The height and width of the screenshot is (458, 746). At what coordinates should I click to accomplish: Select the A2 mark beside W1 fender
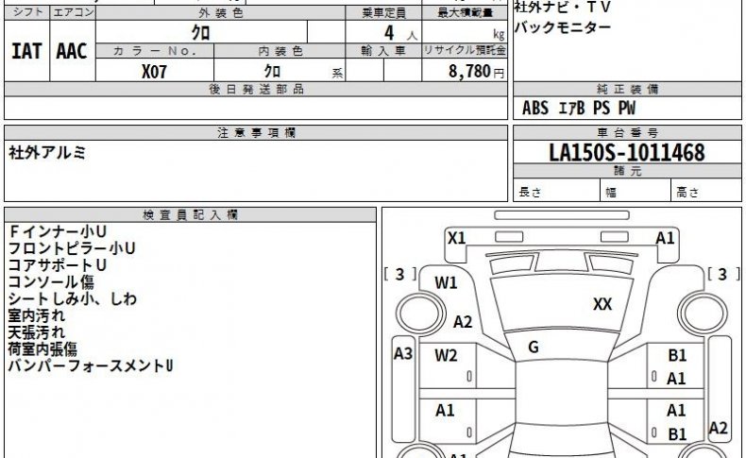[463, 322]
